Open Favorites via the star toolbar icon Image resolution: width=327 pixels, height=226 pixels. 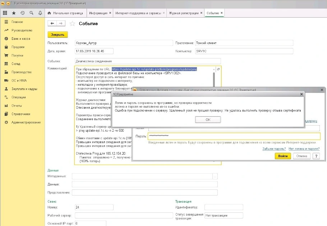14,13
